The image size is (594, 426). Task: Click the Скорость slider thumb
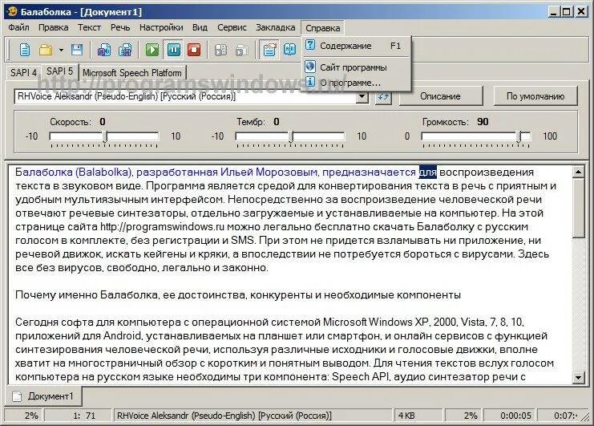point(106,137)
